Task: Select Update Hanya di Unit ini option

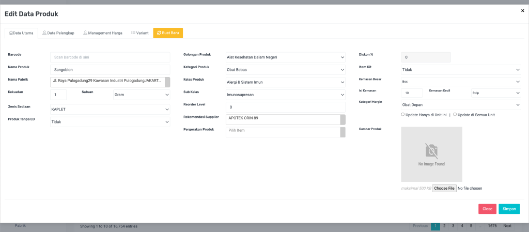Action: click(403, 115)
